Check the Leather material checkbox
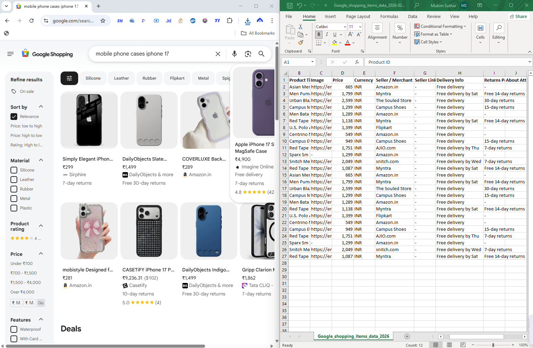Viewport: 533px width, 348px height. (x=14, y=180)
